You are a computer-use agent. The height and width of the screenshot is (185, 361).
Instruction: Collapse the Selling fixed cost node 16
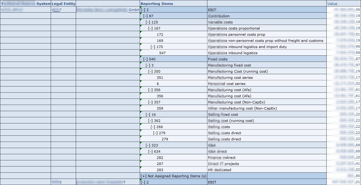coord(148,114)
